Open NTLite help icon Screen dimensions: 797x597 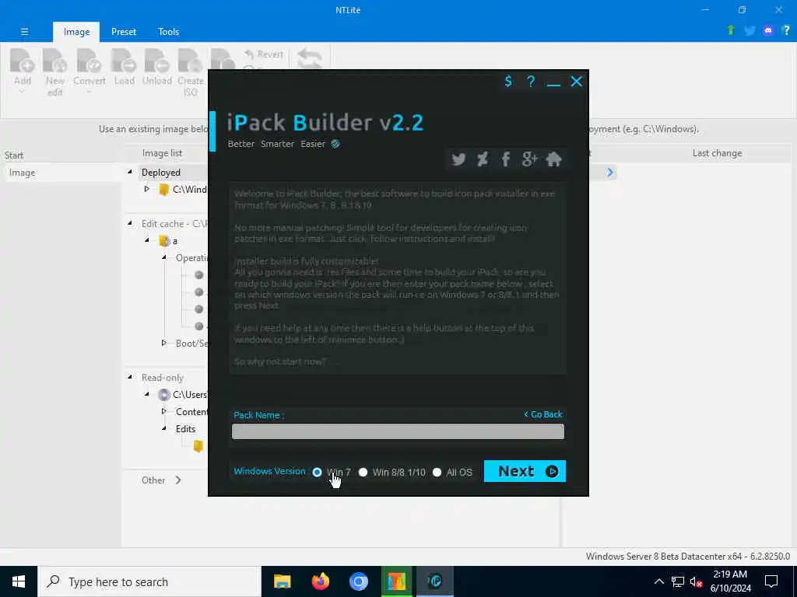click(x=786, y=30)
